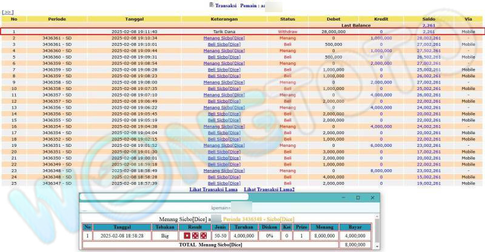Open Menang Sicbo[Dice] entry at 19:01:52
Screen dimensions: 485x252
pos(224,145)
